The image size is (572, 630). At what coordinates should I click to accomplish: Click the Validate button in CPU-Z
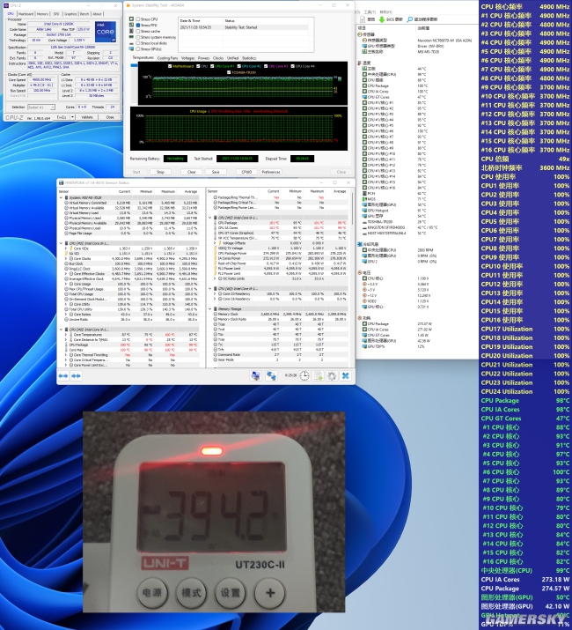pyautogui.click(x=87, y=117)
